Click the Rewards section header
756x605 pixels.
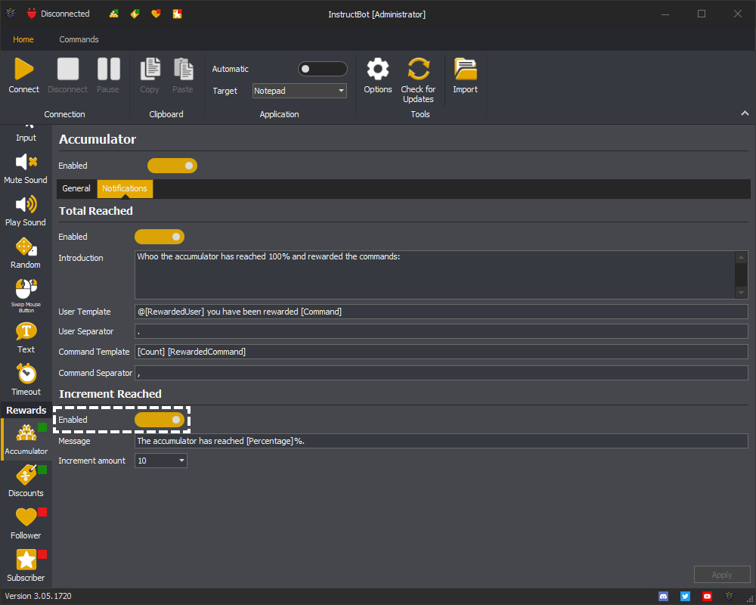26,411
